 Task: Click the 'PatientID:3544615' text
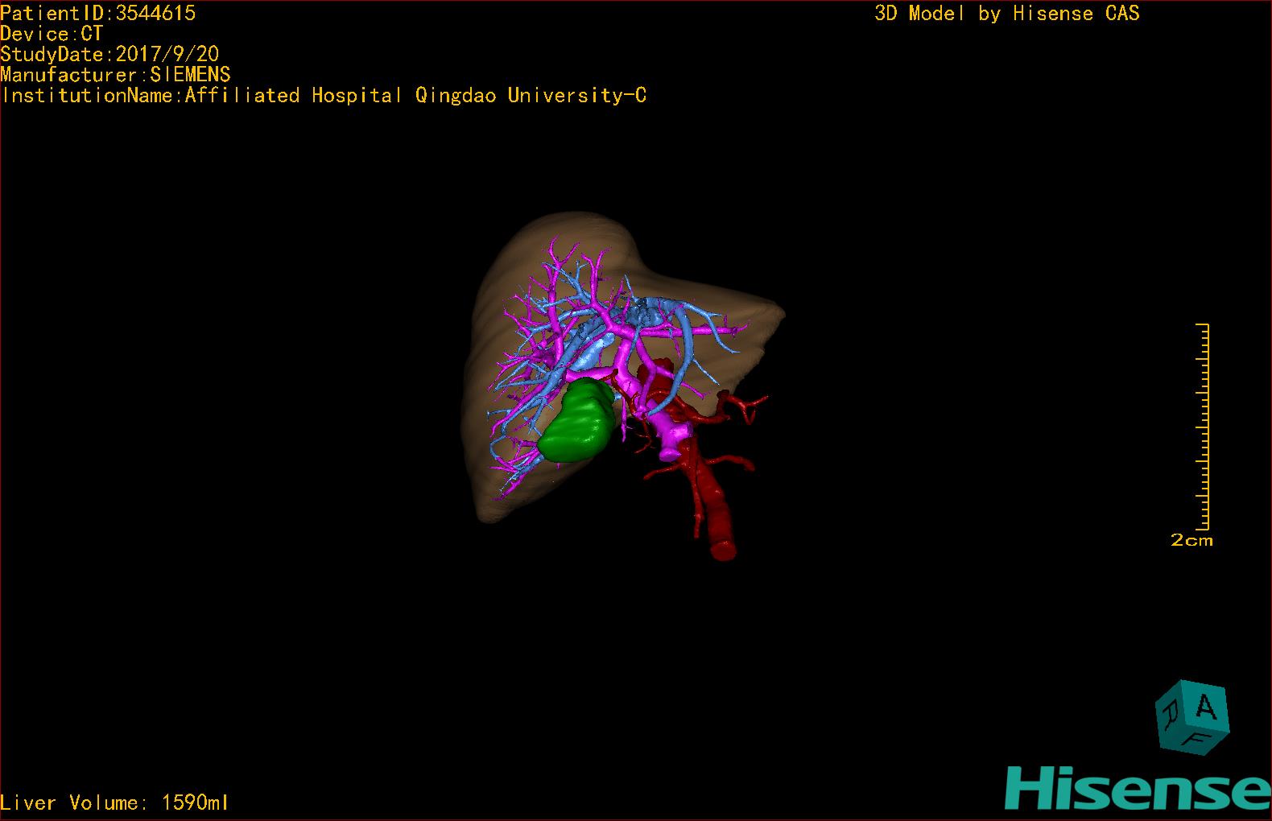pos(97,13)
